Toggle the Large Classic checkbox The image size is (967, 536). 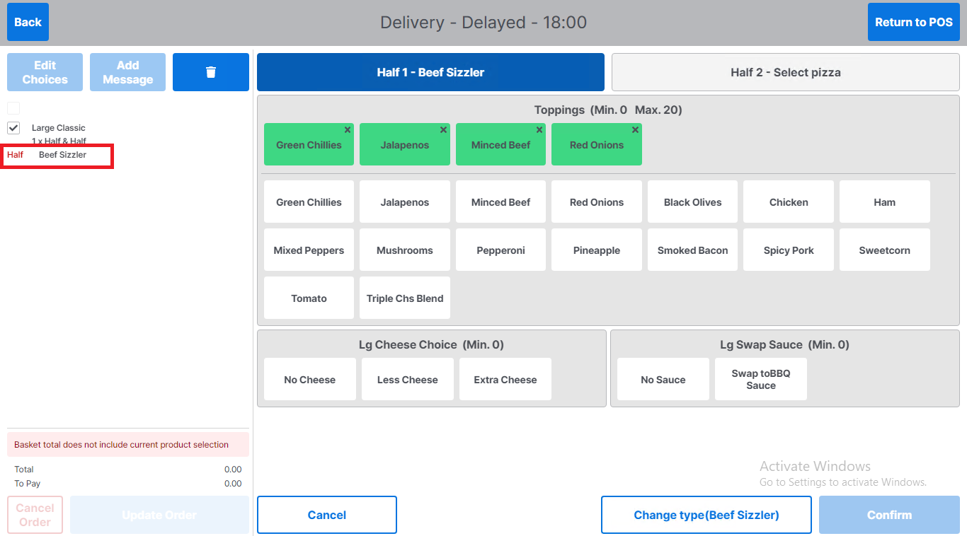(x=13, y=128)
